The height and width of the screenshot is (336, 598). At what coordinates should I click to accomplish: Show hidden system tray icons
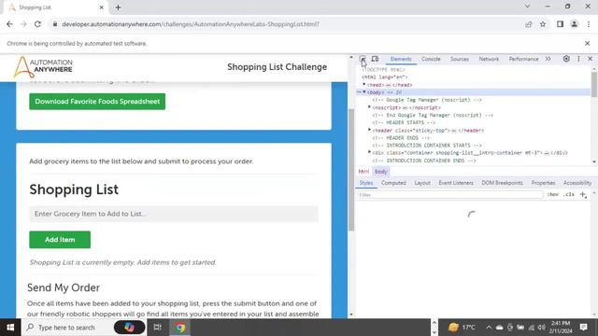click(489, 328)
